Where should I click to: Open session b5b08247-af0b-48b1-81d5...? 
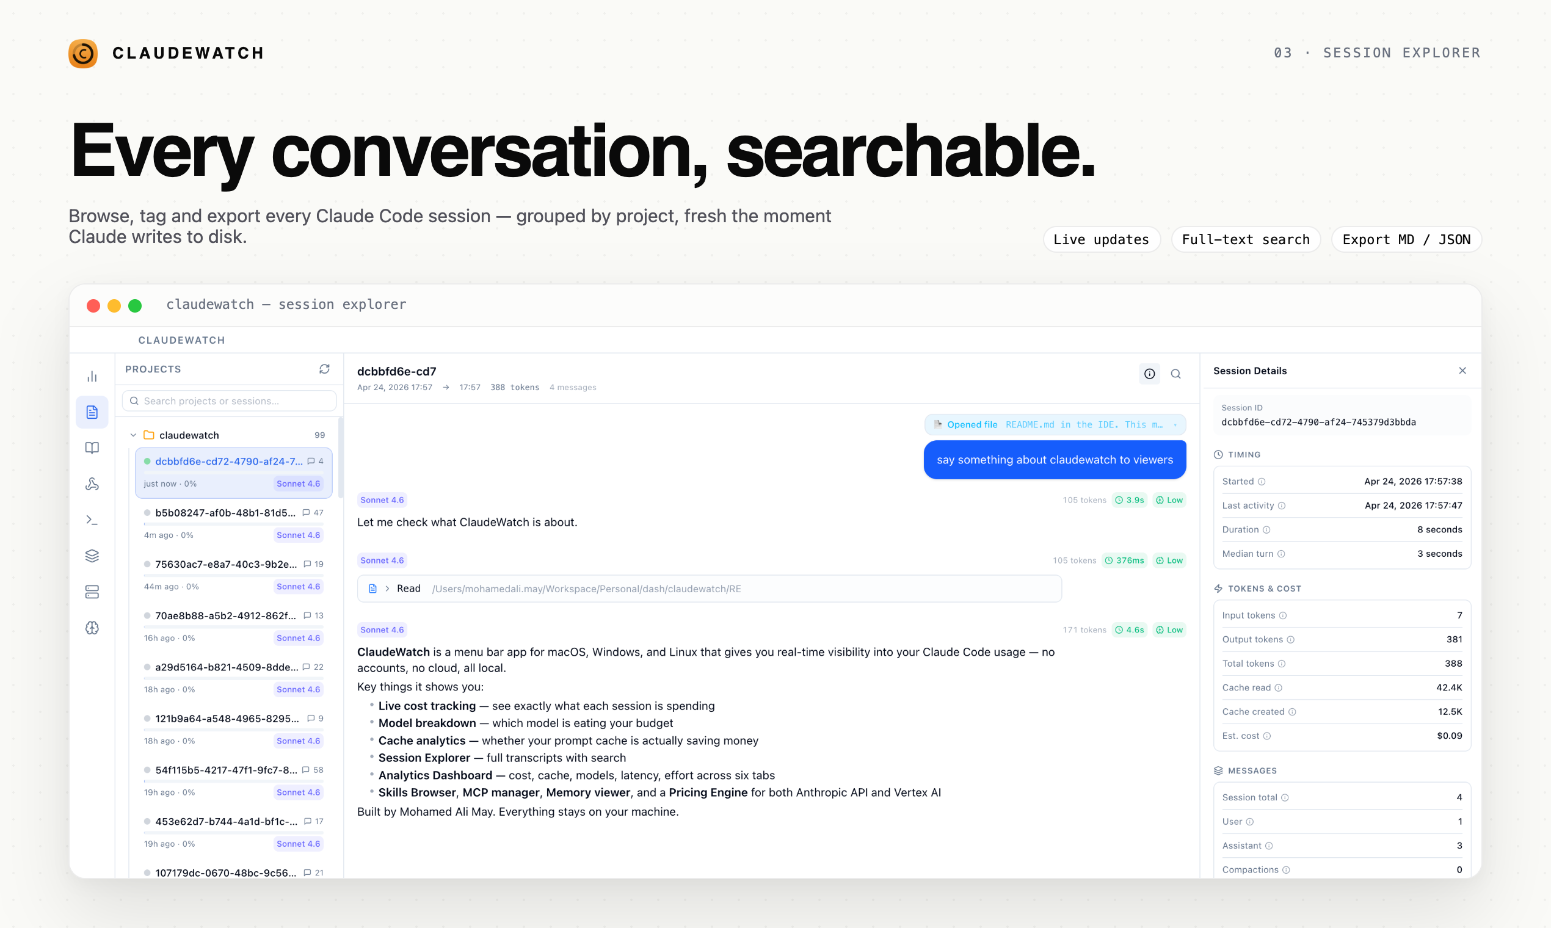click(234, 524)
